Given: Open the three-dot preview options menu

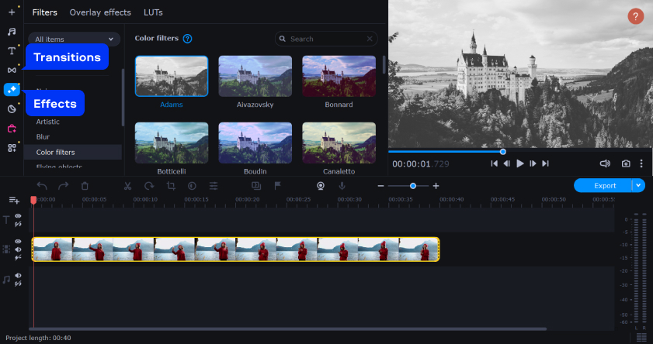Looking at the screenshot, I should tap(641, 163).
